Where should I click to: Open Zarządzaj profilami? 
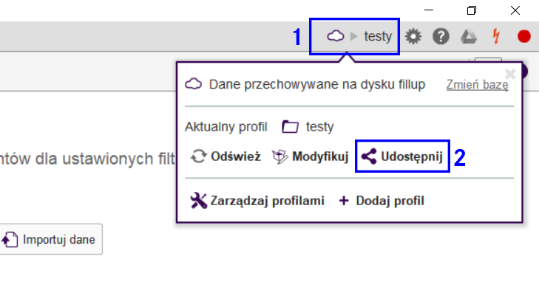[x=257, y=201]
